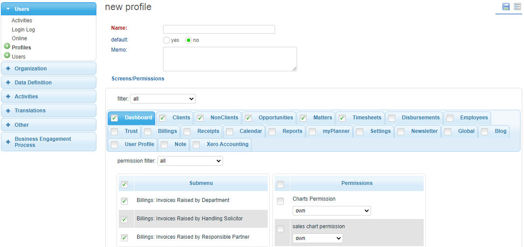Click the plus icon next to Data Definition

point(8,83)
